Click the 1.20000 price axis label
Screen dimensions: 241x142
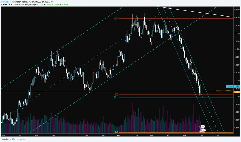click(237, 57)
